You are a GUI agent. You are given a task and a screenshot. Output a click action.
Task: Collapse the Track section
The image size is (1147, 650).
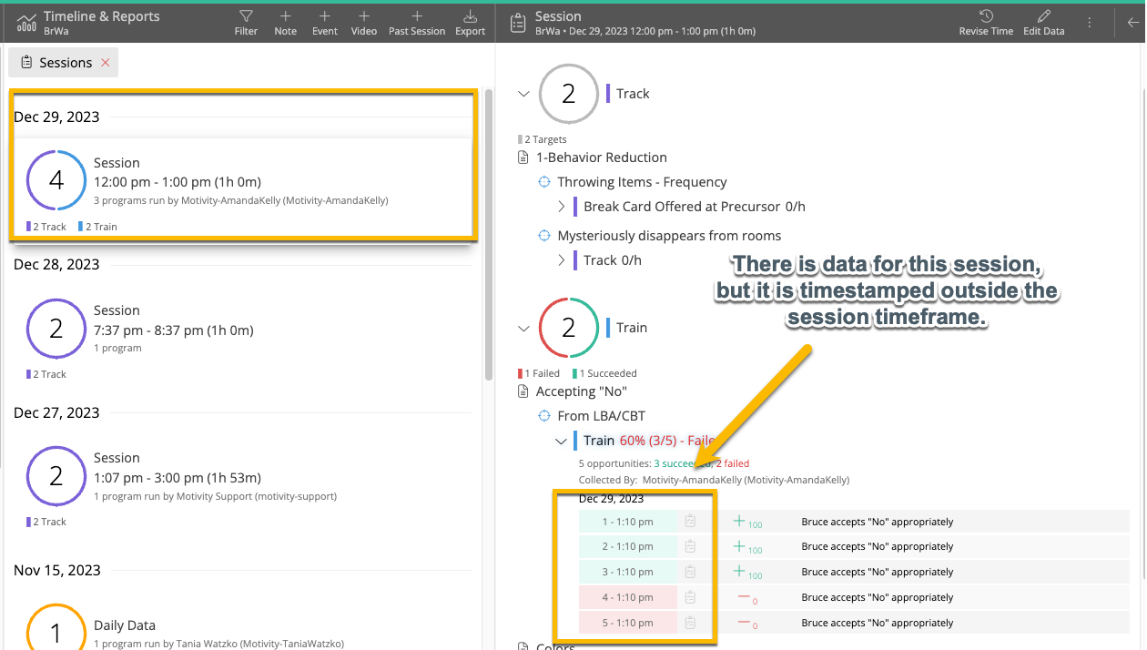point(523,93)
